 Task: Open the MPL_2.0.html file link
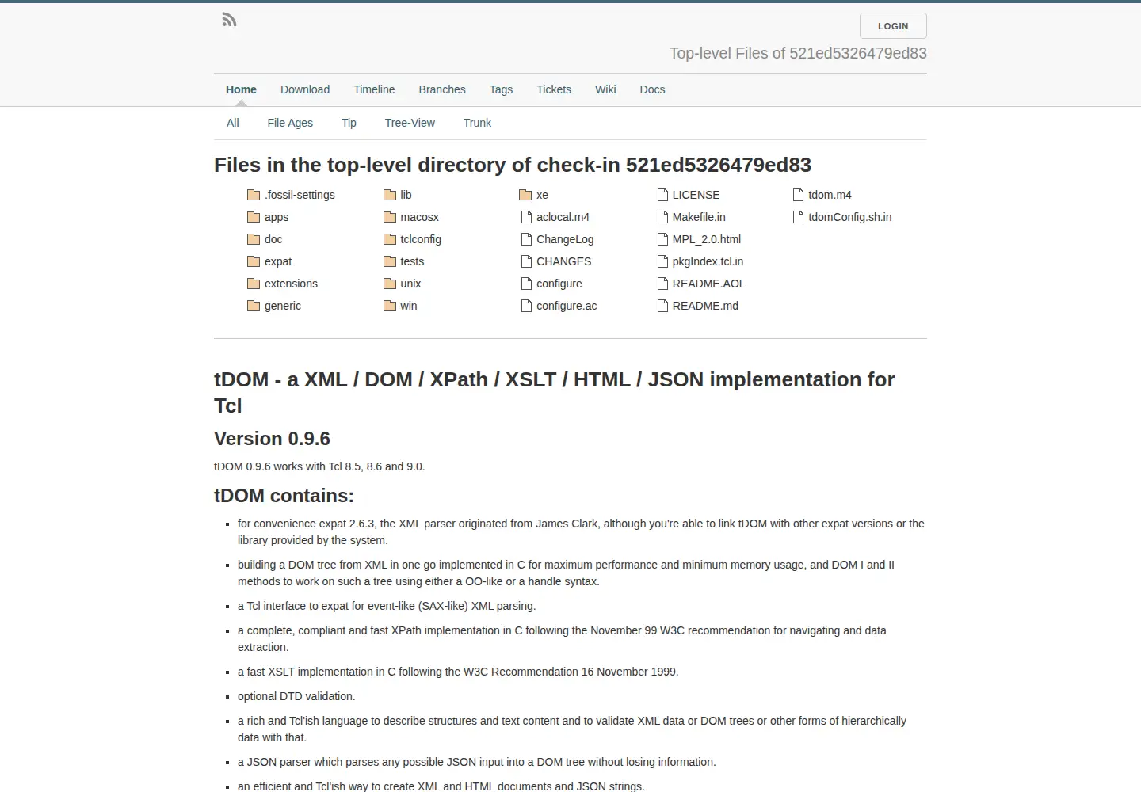pos(707,239)
